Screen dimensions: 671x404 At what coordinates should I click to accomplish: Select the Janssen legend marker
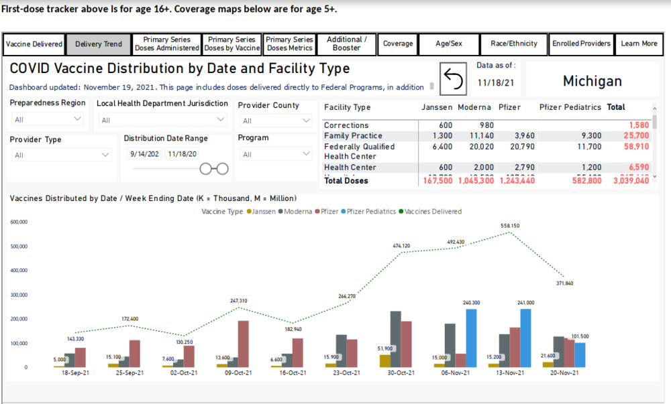click(250, 212)
